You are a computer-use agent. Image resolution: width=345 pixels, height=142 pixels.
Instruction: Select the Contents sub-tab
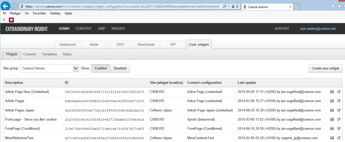[x=30, y=54]
